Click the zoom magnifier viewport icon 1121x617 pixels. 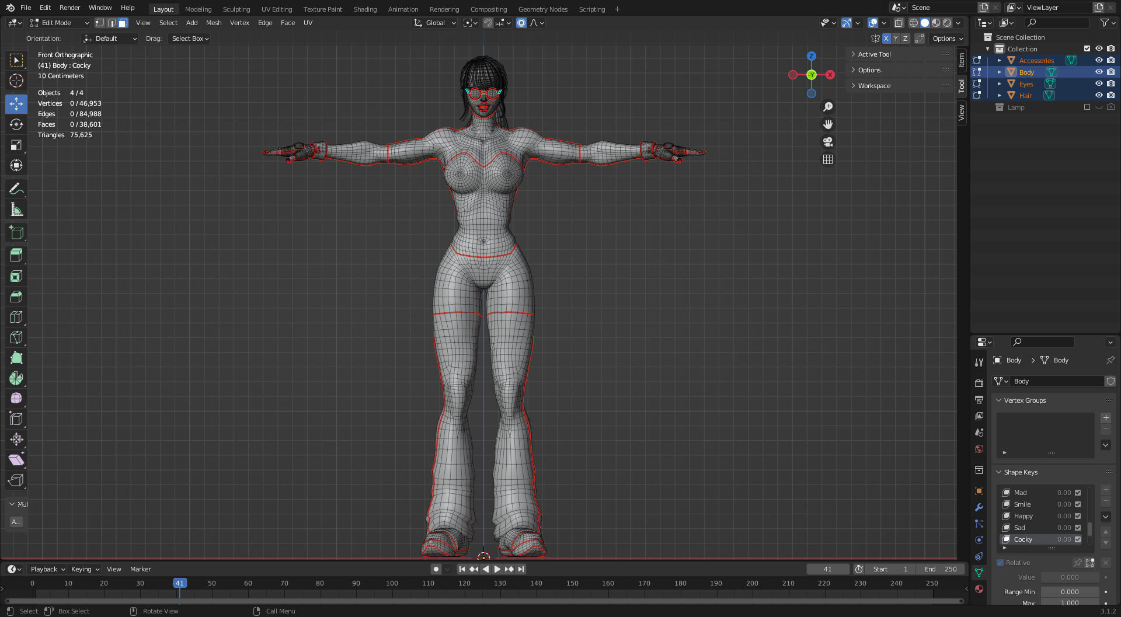(x=828, y=107)
